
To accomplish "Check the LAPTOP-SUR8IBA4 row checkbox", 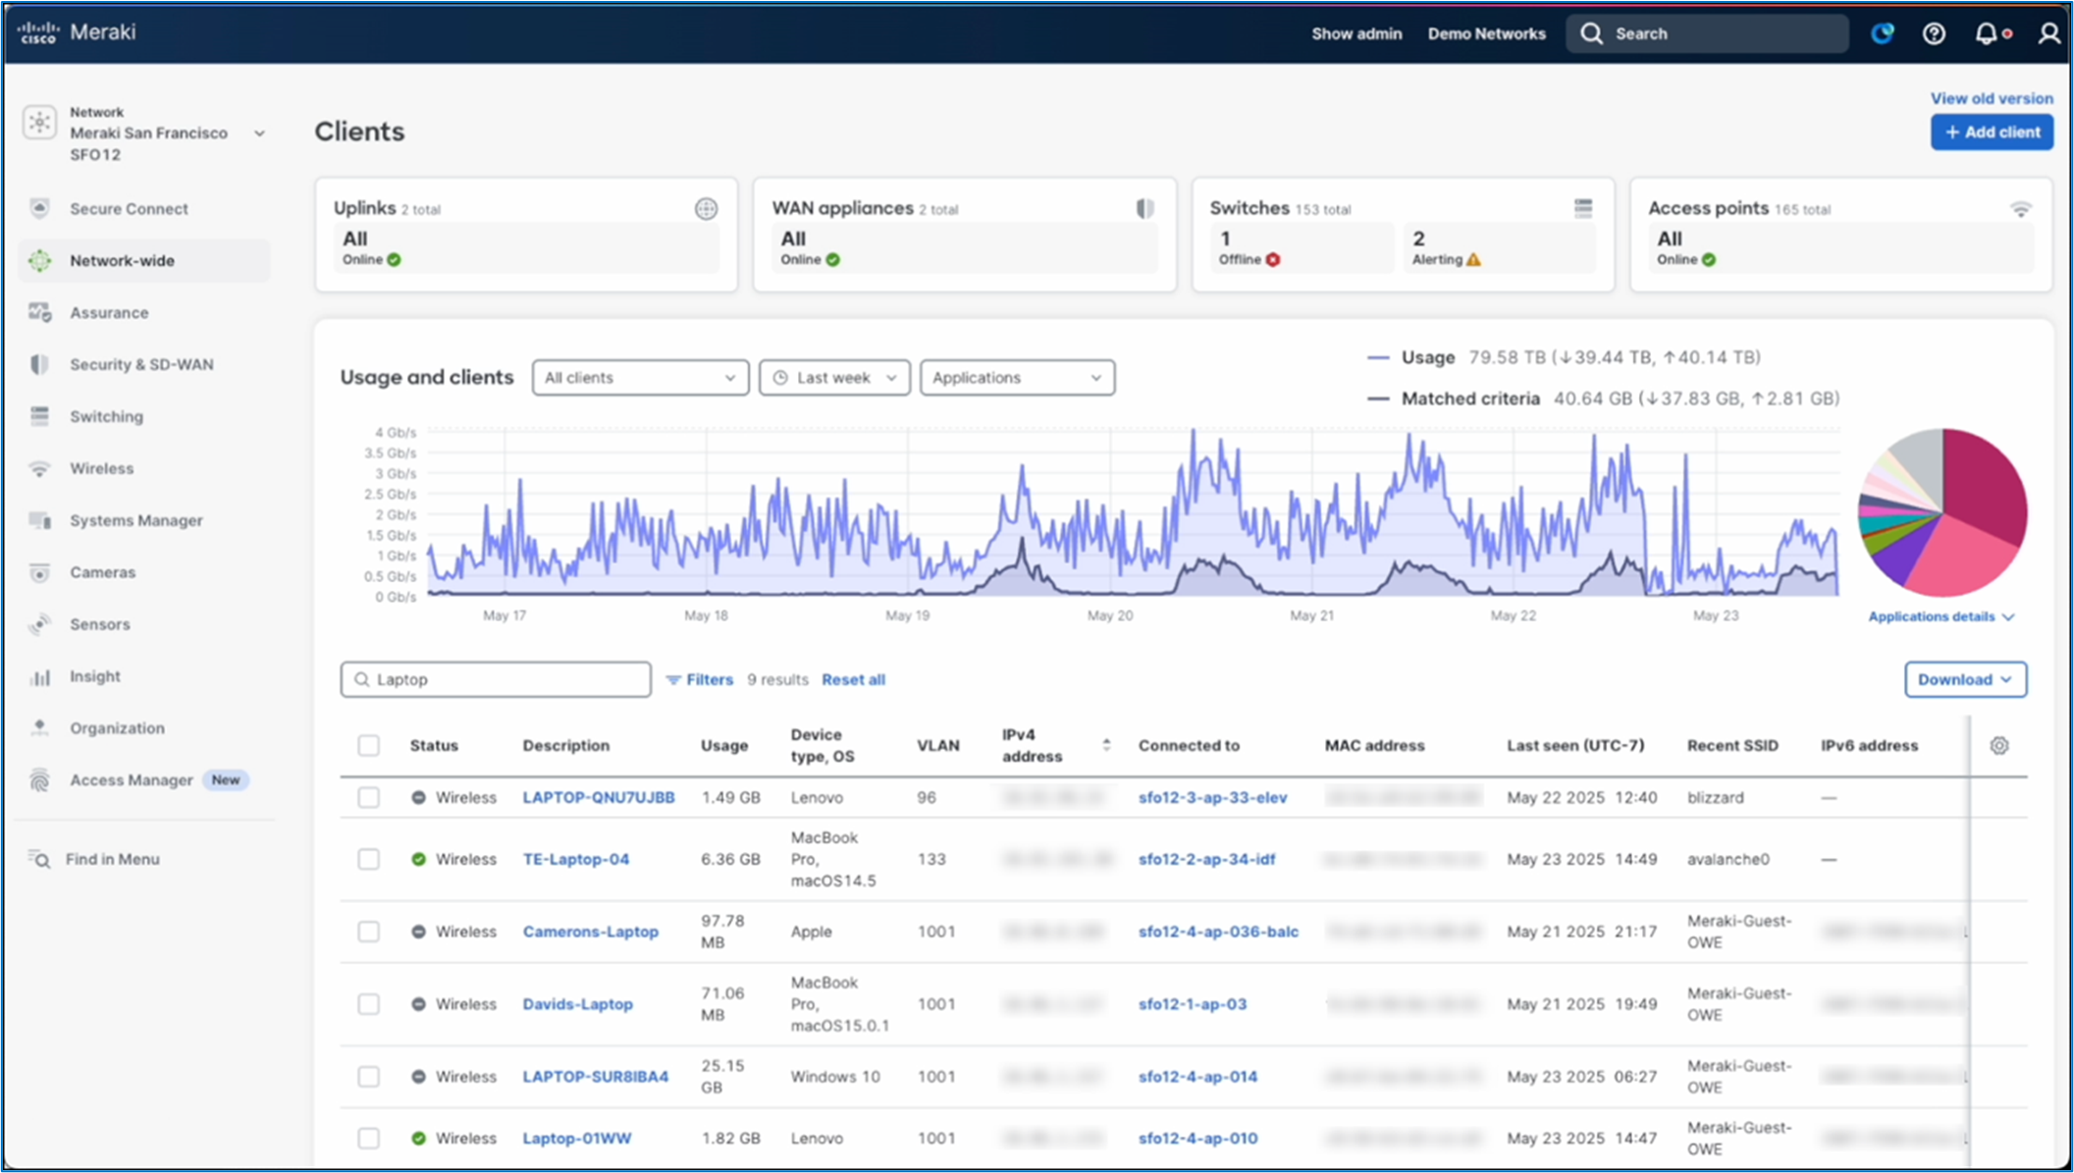I will click(x=368, y=1077).
